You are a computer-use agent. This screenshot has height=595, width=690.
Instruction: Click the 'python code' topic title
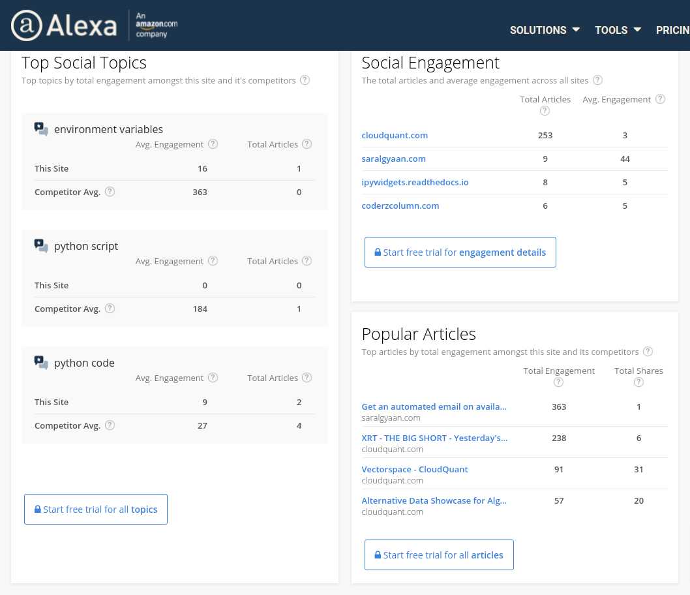click(x=84, y=363)
